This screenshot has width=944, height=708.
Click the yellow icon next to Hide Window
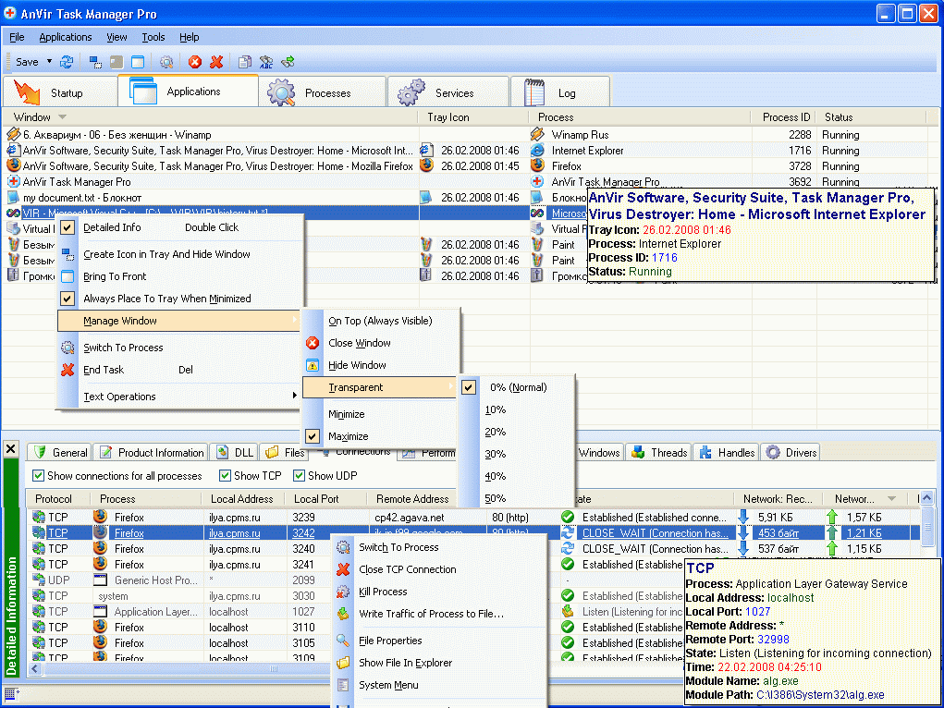pos(313,365)
